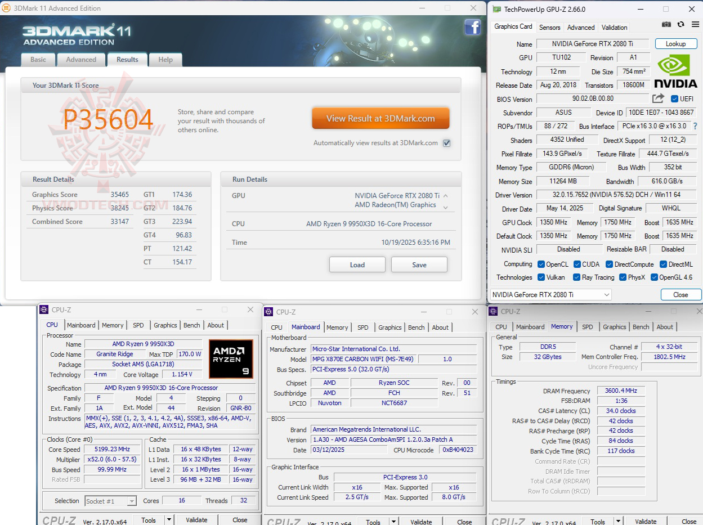Click Close button in GPU-Z

tap(680, 294)
